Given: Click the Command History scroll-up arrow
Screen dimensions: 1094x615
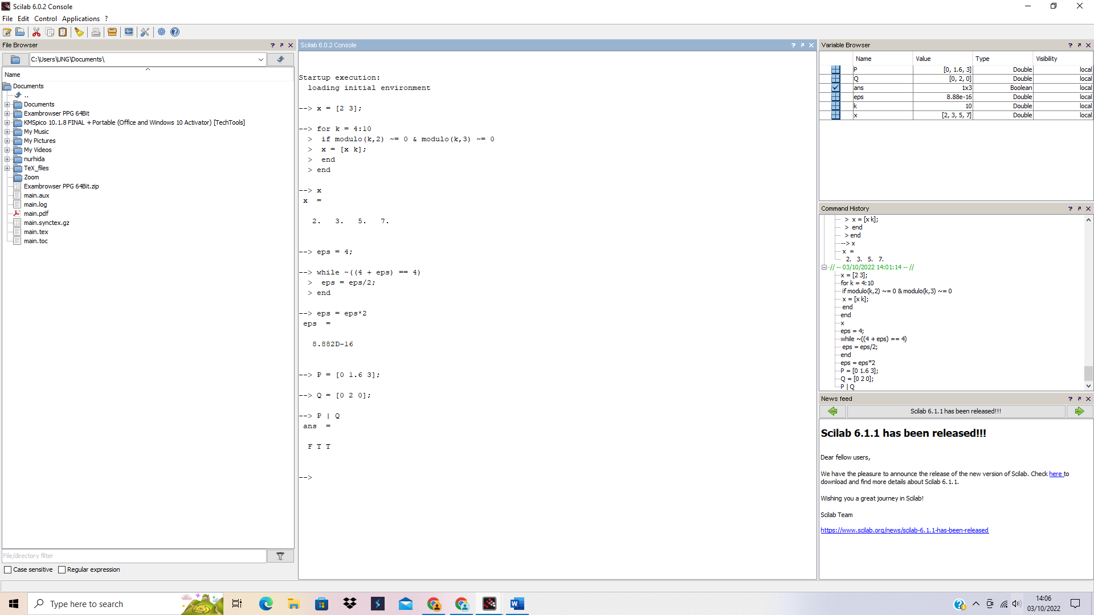Looking at the screenshot, I should (x=1088, y=220).
